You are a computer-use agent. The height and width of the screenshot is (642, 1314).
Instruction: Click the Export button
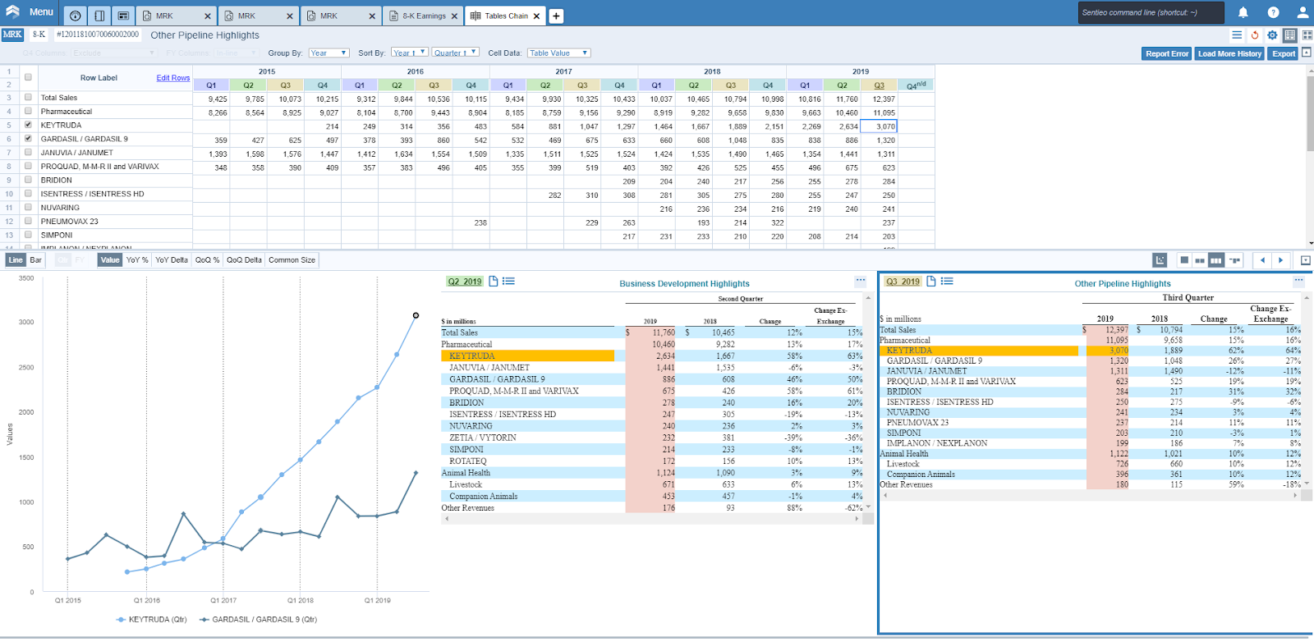tap(1284, 53)
